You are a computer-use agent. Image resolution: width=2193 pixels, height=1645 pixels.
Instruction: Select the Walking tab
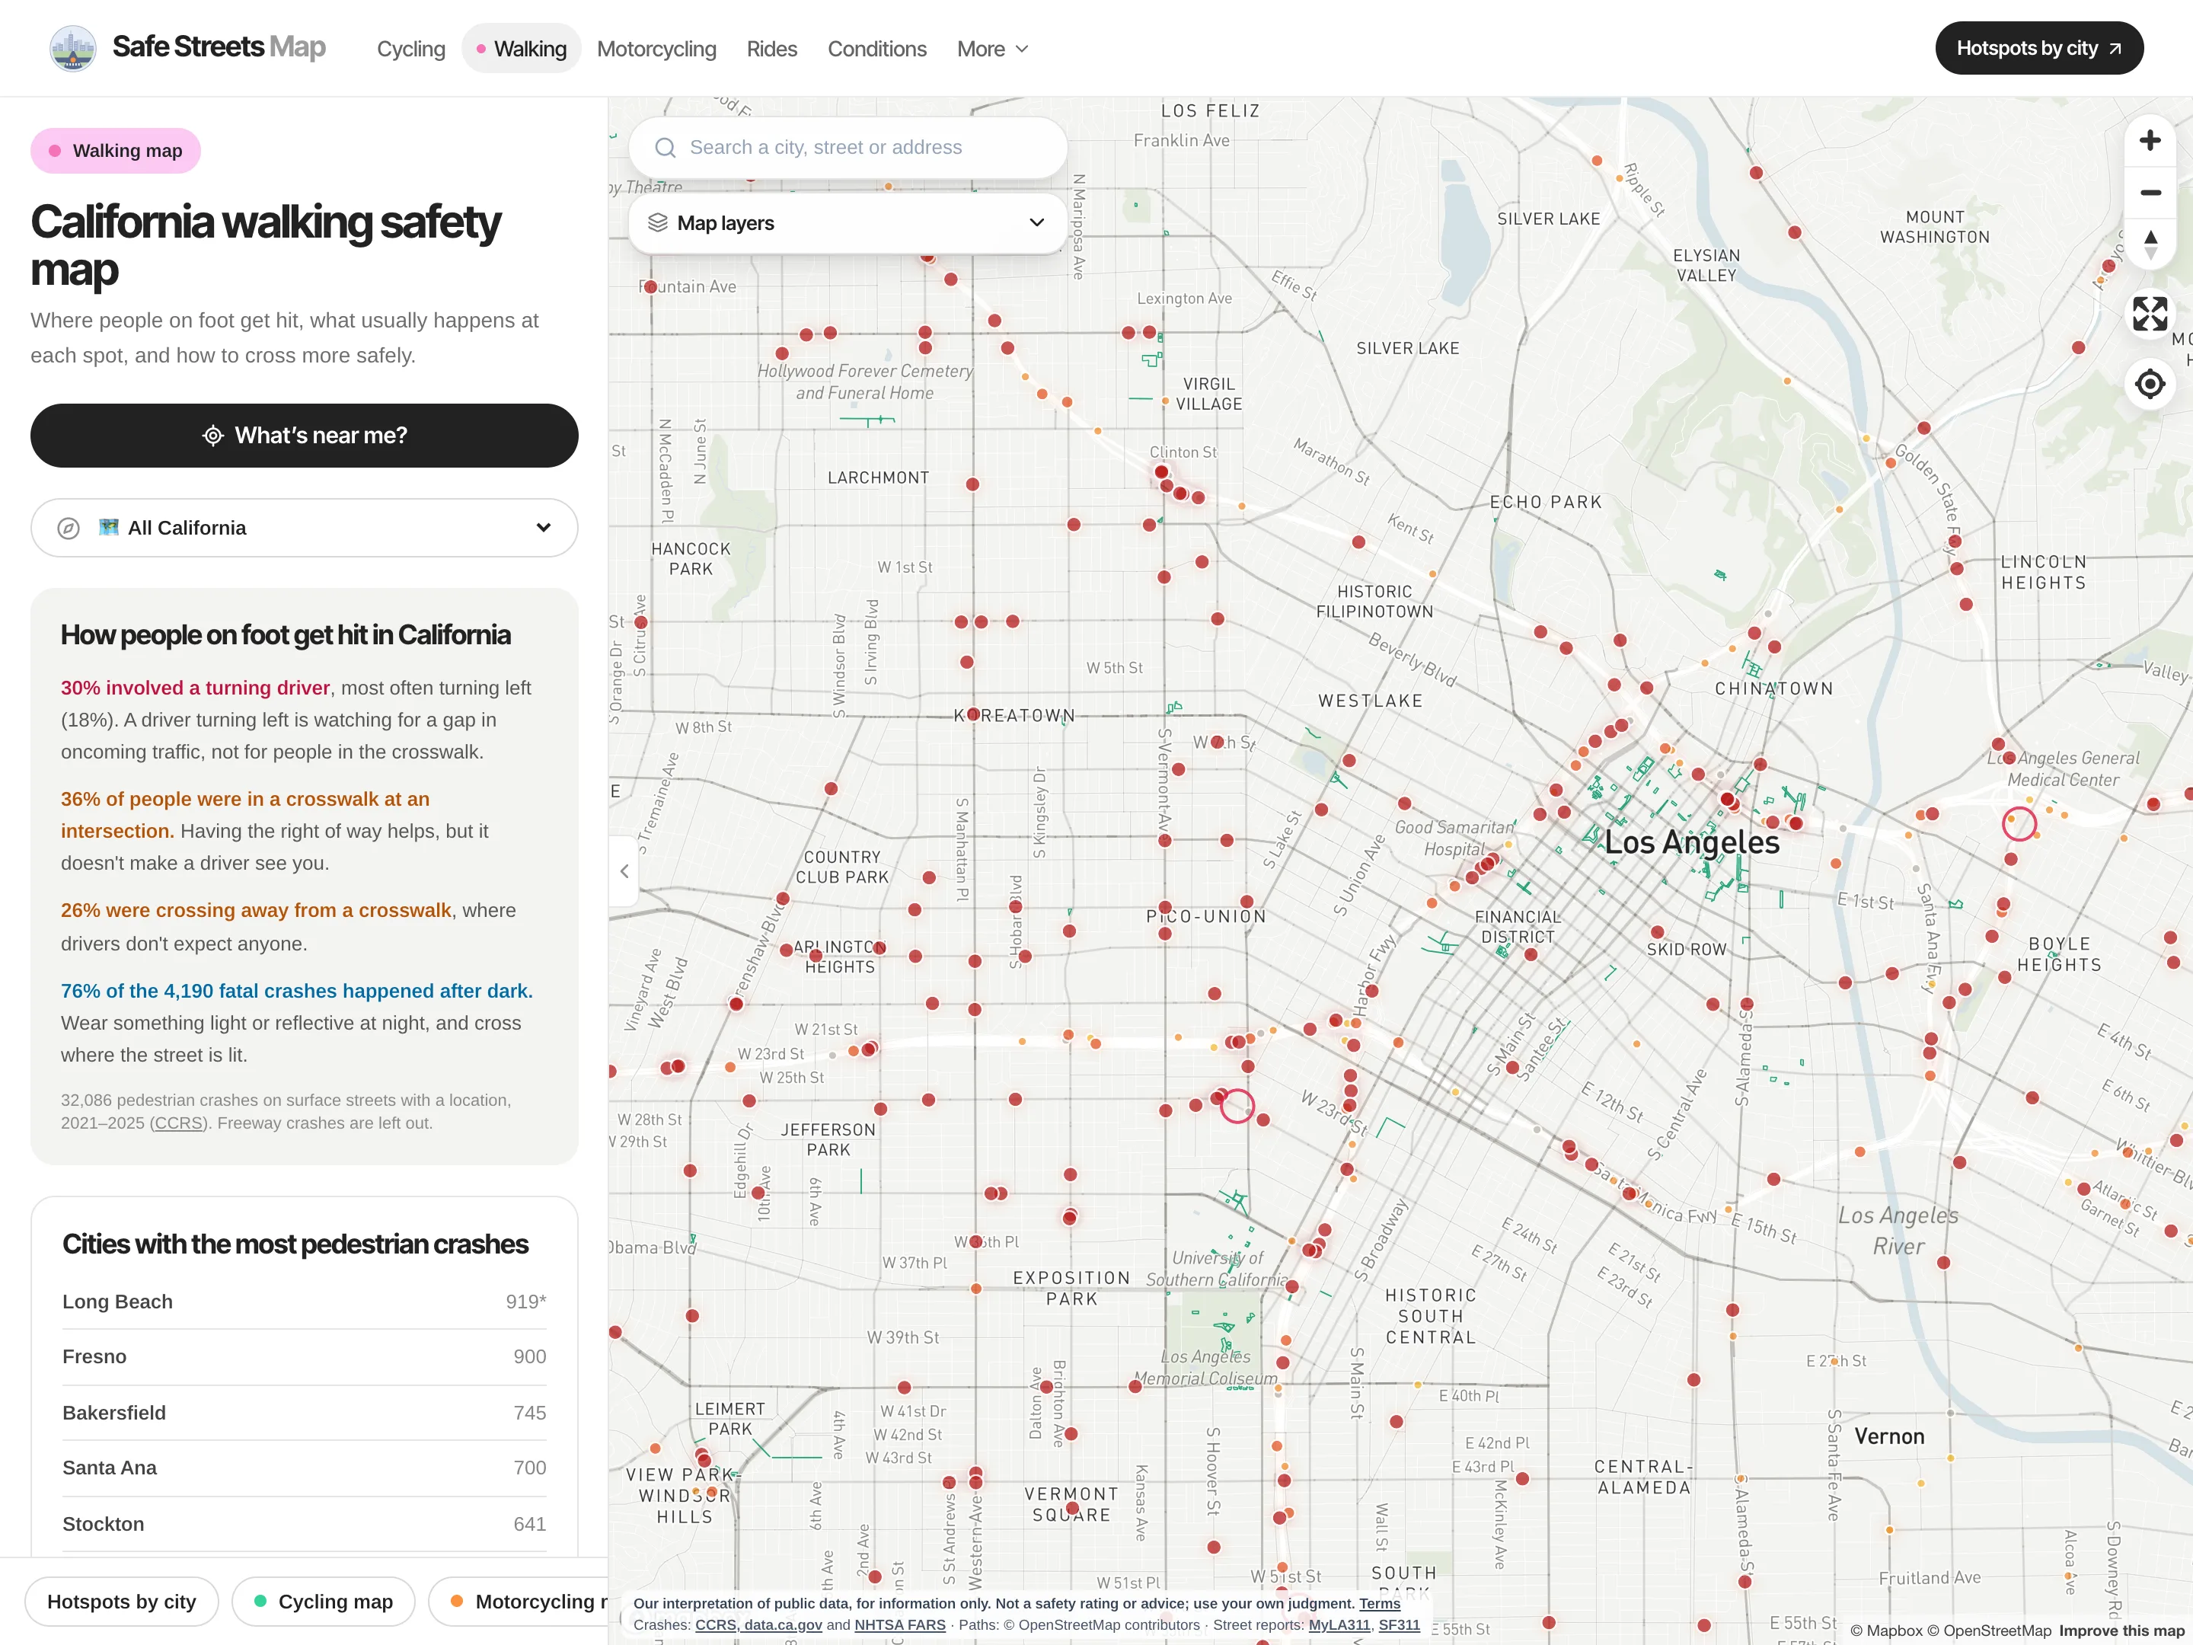(522, 49)
